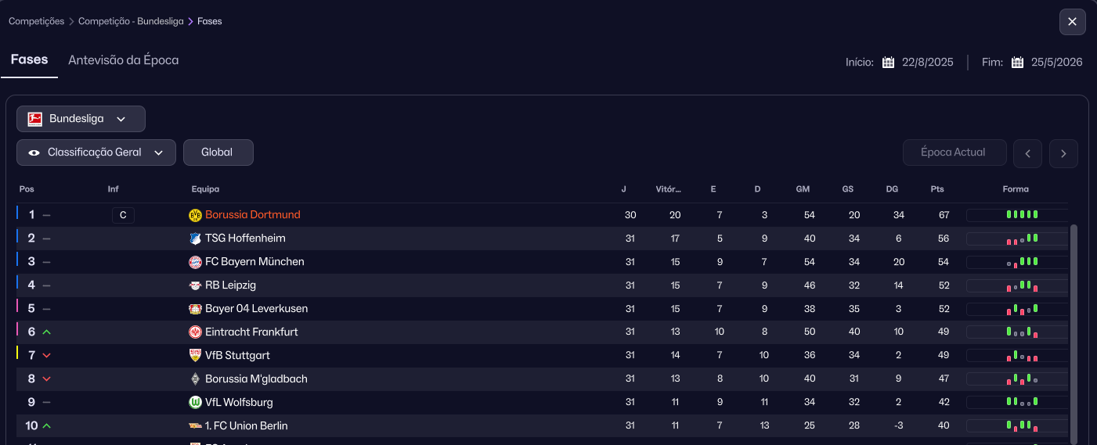Go to the previous season arrow

[x=1027, y=153]
